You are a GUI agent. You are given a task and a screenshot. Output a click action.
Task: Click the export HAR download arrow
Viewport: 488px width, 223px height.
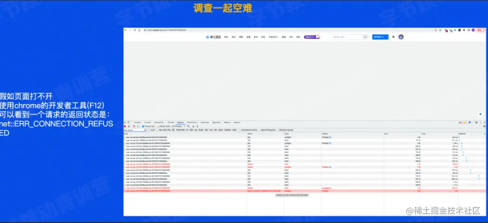[197, 126]
